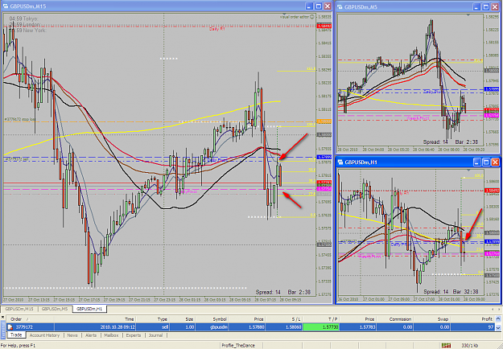Image resolution: width=503 pixels, height=349 pixels.
Task: Click Profile_TheDance in the status bar
Action: [238, 346]
